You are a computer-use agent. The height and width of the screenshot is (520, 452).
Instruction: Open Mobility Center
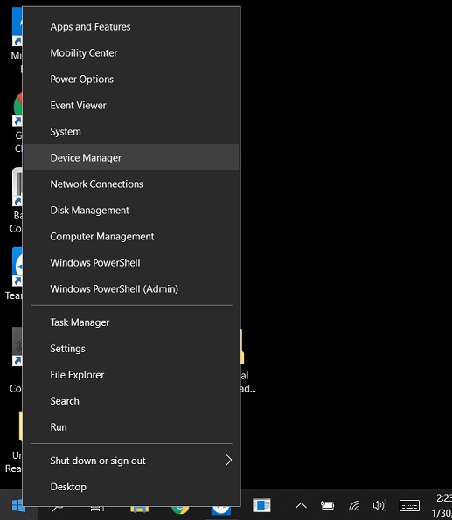click(x=131, y=52)
